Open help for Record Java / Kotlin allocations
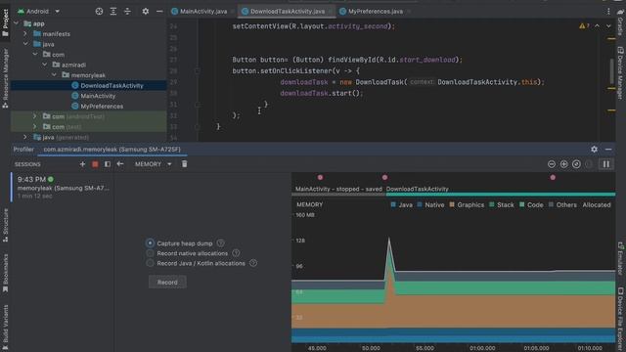 point(253,263)
